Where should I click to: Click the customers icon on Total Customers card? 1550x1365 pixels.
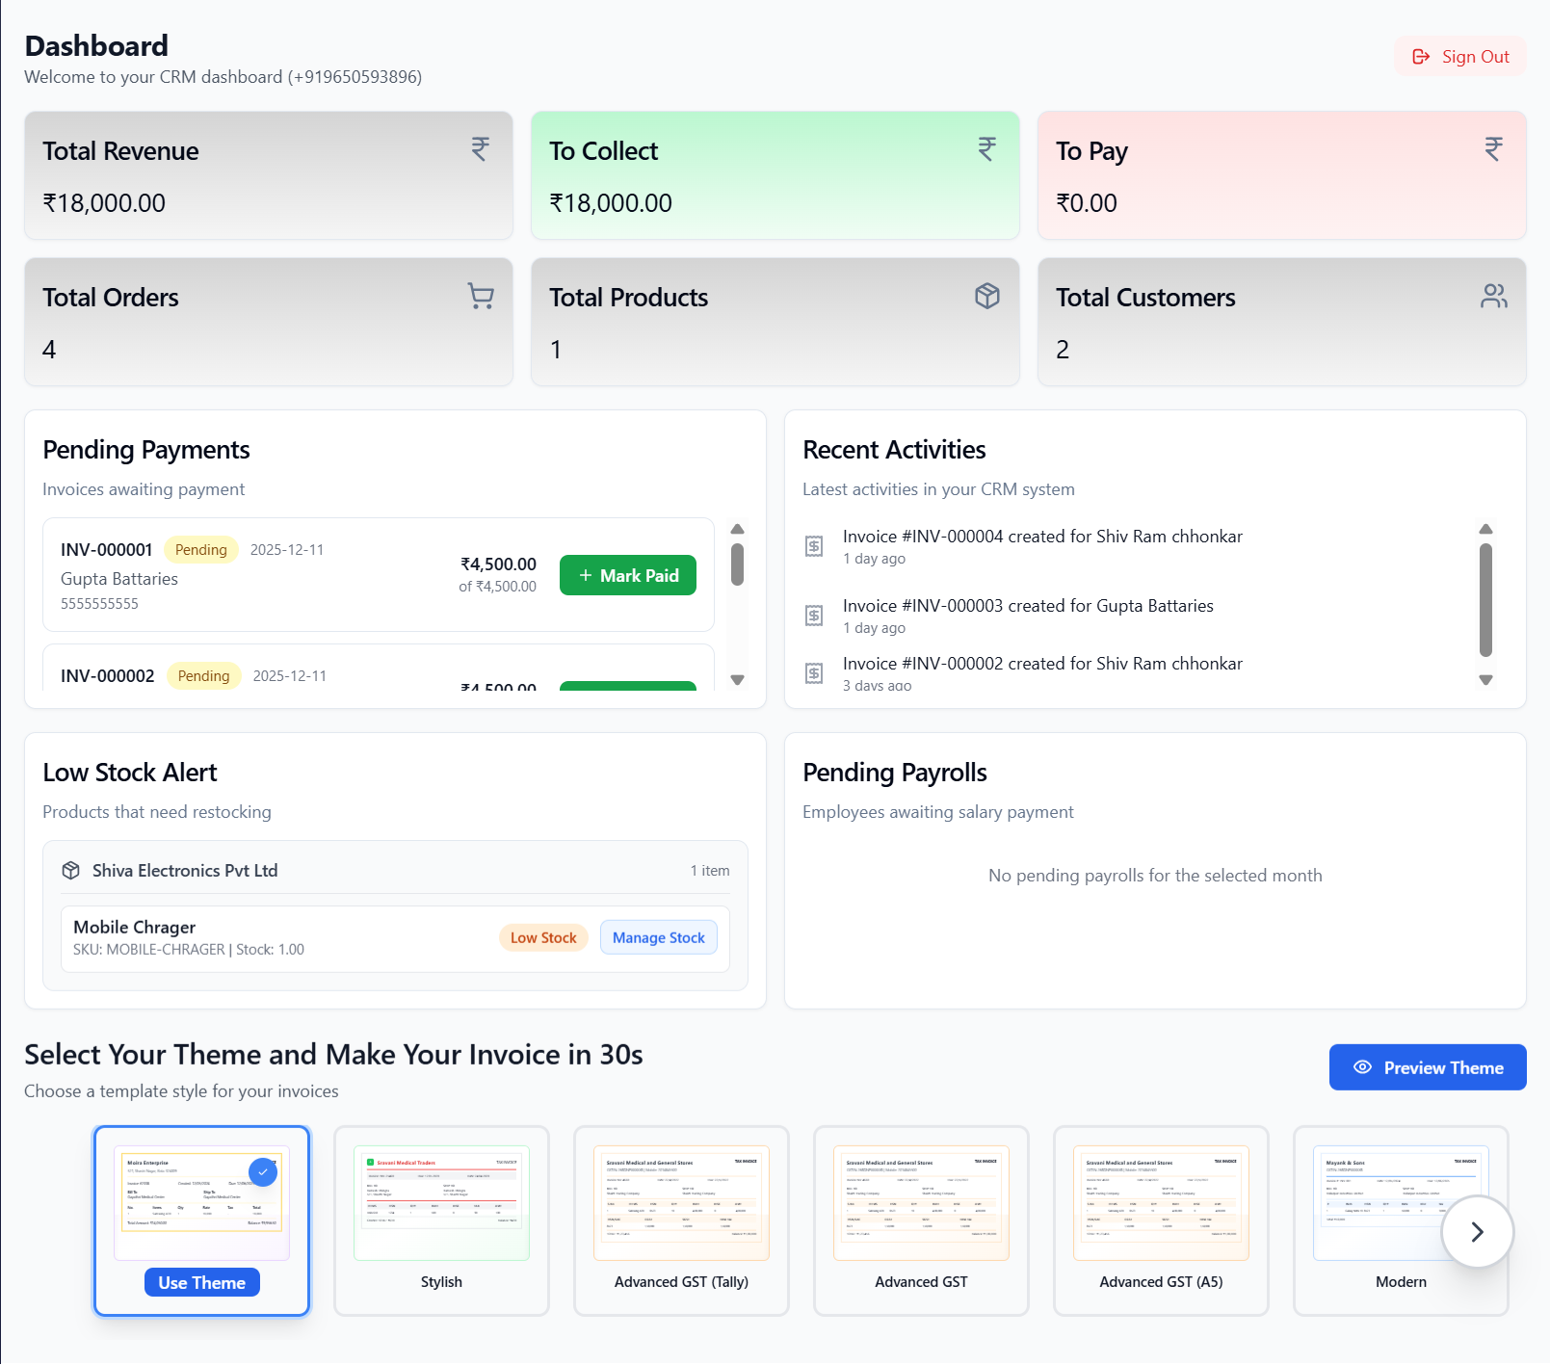pos(1493,296)
